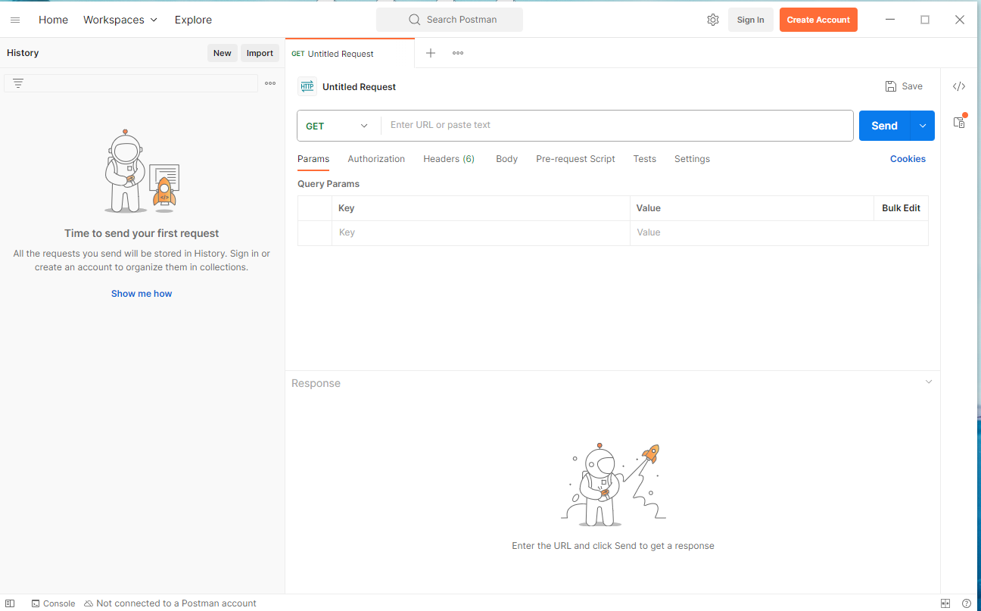Toggle the sidebar icon in status bar
981x611 pixels.
click(x=11, y=603)
